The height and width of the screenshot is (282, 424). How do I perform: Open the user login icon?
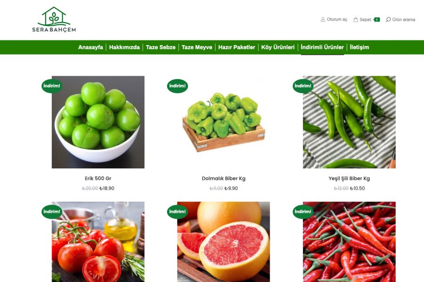pyautogui.click(x=323, y=19)
